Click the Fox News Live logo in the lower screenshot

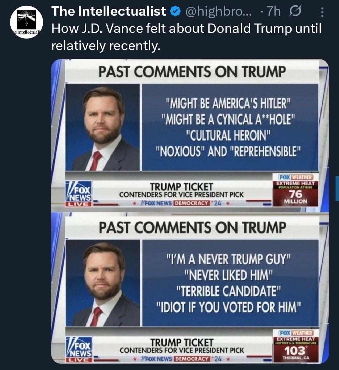coord(78,349)
